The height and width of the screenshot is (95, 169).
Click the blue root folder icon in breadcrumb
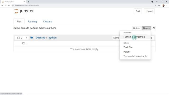(32, 37)
